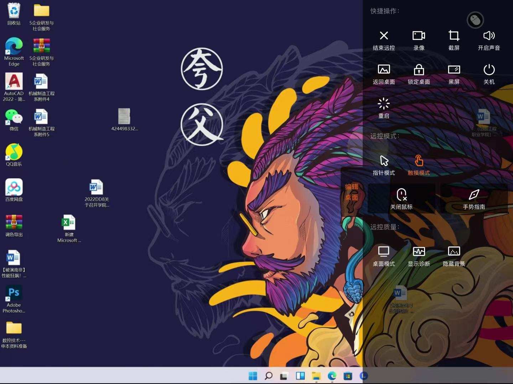Turn off the mouse with 关闭鼠标
513x384 pixels.
click(401, 199)
